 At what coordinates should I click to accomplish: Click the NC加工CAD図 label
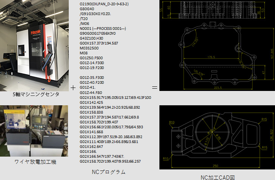coord(216,177)
